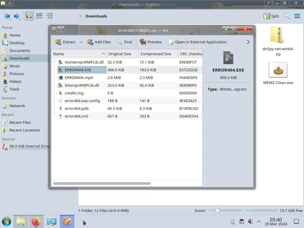Viewport: 304px width, 228px height.
Task: Click the D040D304 checksum value
Action: [x=189, y=116]
